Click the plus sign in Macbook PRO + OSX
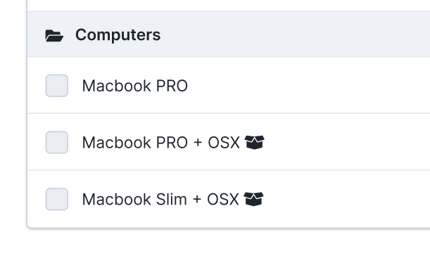The height and width of the screenshot is (277, 430). pos(198,143)
